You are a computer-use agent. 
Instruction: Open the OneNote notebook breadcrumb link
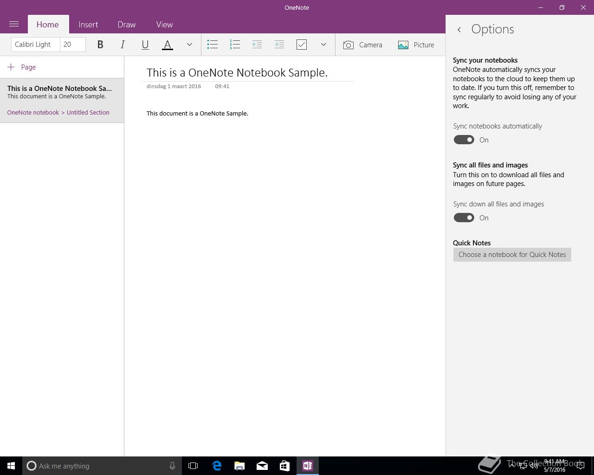[33, 112]
